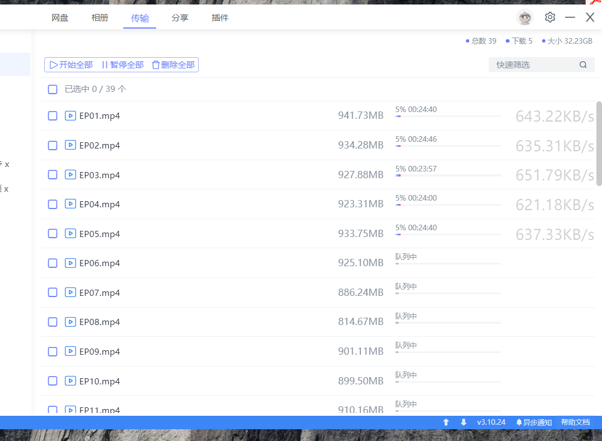The image size is (602, 441).
Task: Click the v3.10.24 version label
Action: (x=491, y=422)
